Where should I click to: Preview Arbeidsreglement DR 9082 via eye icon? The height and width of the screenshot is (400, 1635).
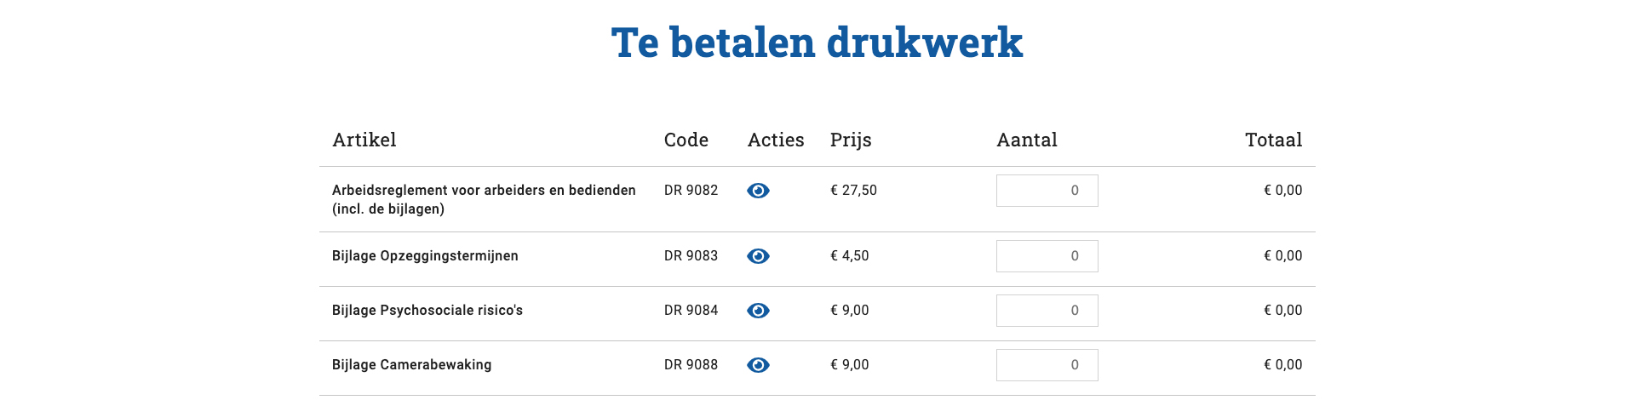(758, 191)
